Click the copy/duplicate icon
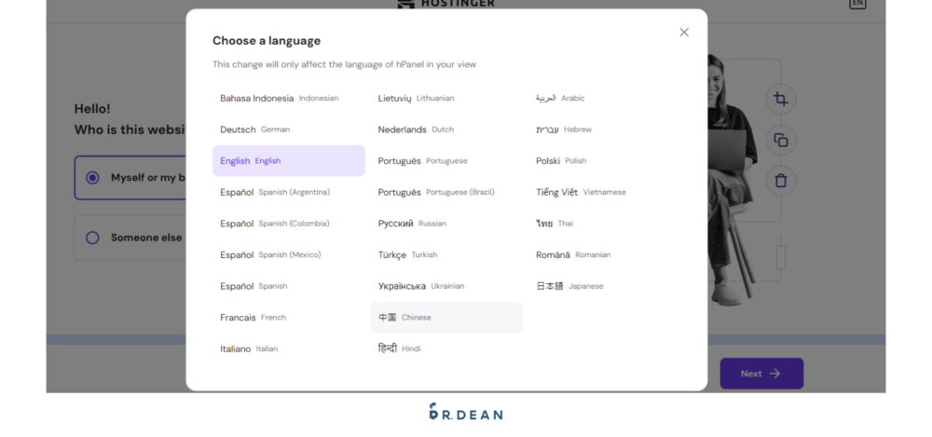Viewport: 932px width, 437px height. [x=781, y=140]
